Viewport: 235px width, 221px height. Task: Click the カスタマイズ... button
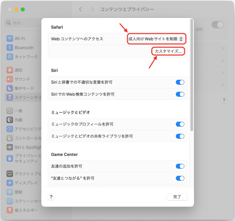tap(168, 51)
